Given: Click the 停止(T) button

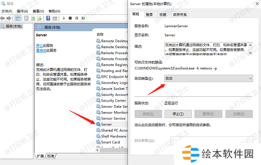Looking at the screenshot, I should [178, 114].
